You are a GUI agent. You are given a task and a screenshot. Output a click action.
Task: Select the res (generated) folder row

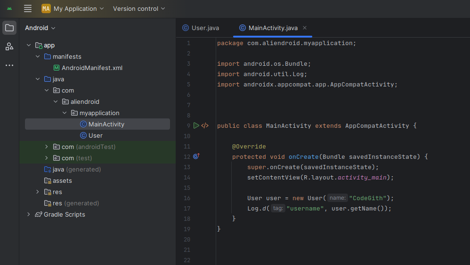(x=97, y=203)
